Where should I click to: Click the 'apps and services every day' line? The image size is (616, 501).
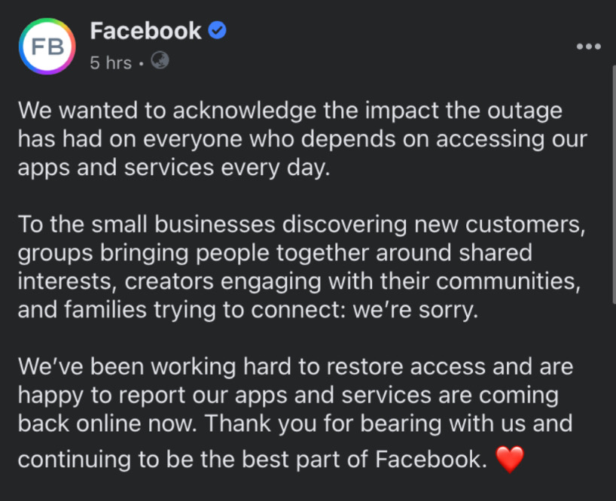pyautogui.click(x=174, y=169)
